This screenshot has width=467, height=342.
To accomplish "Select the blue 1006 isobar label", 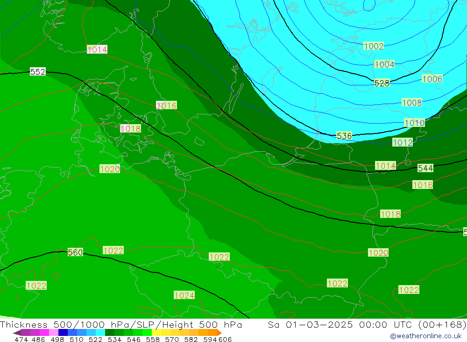I will pyautogui.click(x=432, y=79).
